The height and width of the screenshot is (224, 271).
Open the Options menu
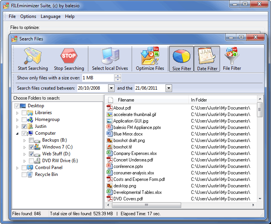[x=28, y=16]
